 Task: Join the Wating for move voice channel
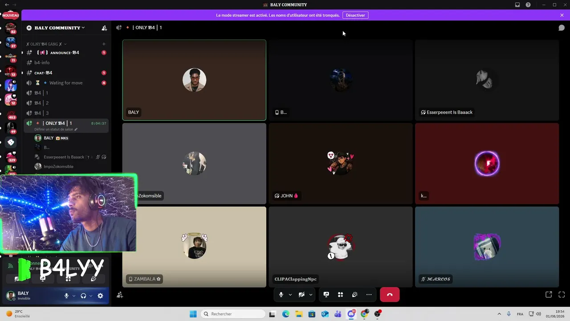(x=66, y=83)
